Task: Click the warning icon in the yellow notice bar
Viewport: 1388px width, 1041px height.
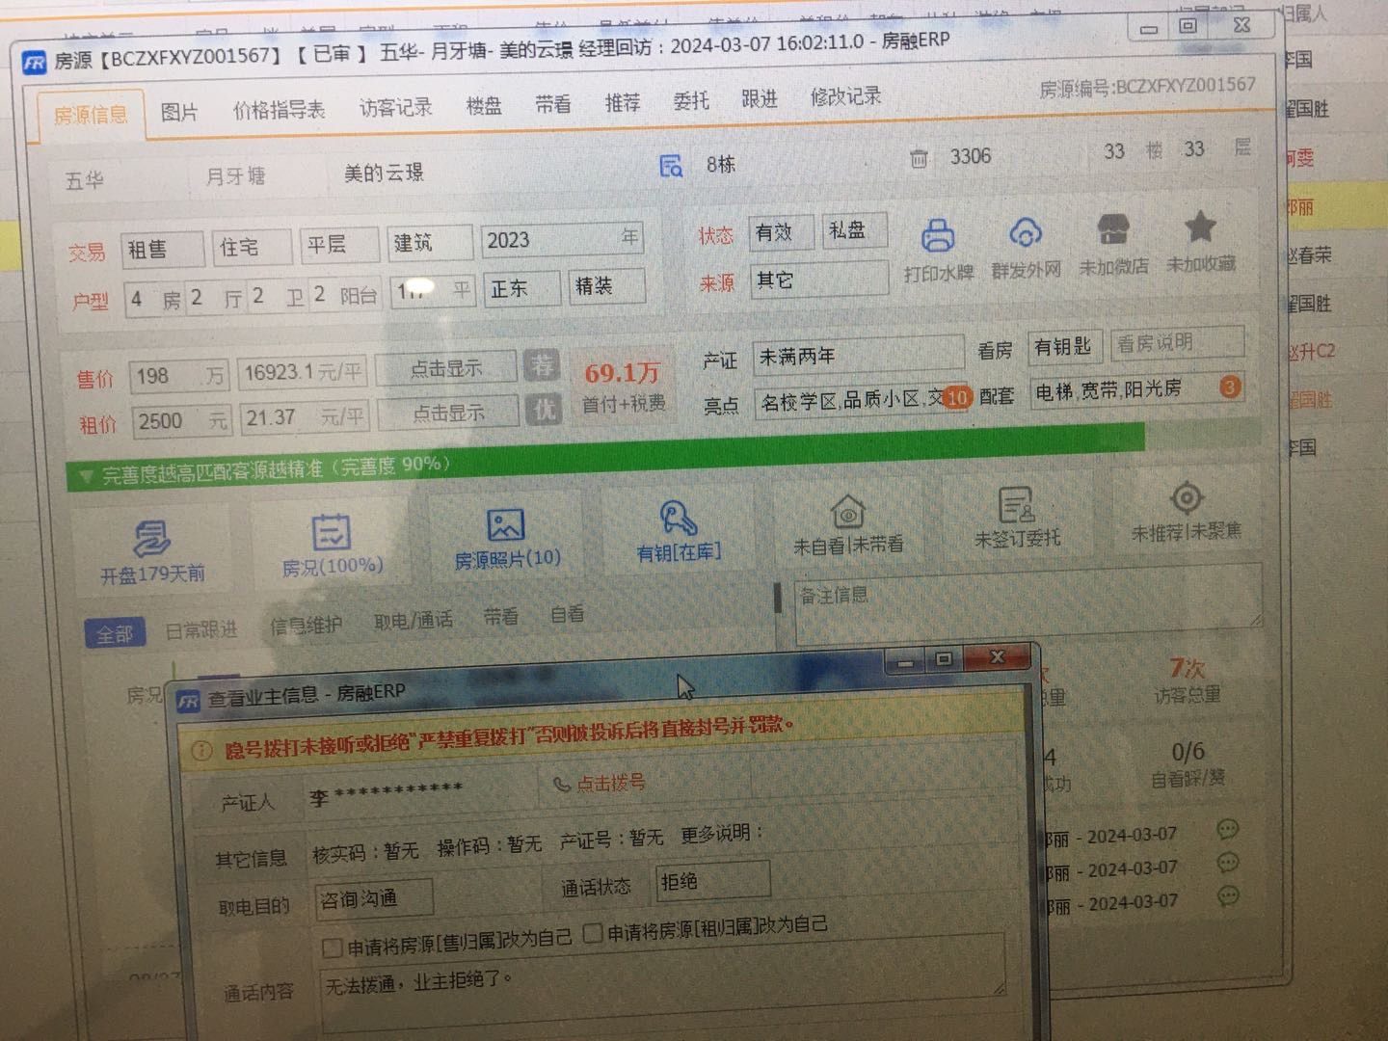Action: point(201,750)
